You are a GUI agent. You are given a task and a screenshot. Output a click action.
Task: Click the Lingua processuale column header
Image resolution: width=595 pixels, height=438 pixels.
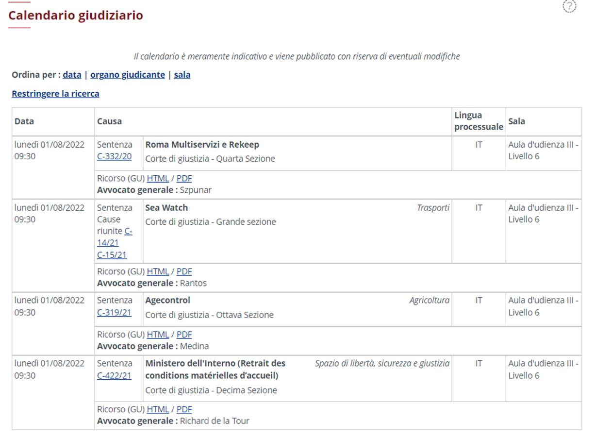479,121
